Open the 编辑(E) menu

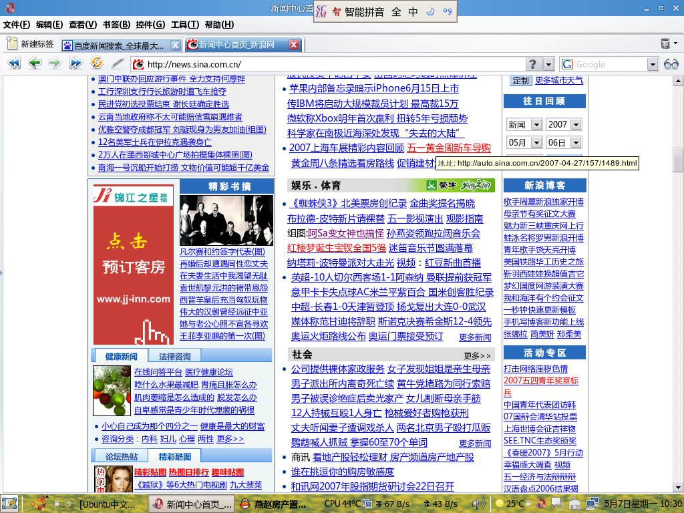point(49,25)
